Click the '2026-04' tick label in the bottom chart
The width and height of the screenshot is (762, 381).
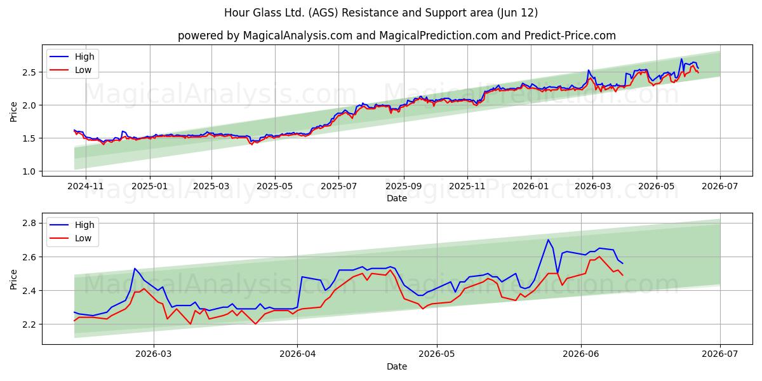(x=298, y=354)
